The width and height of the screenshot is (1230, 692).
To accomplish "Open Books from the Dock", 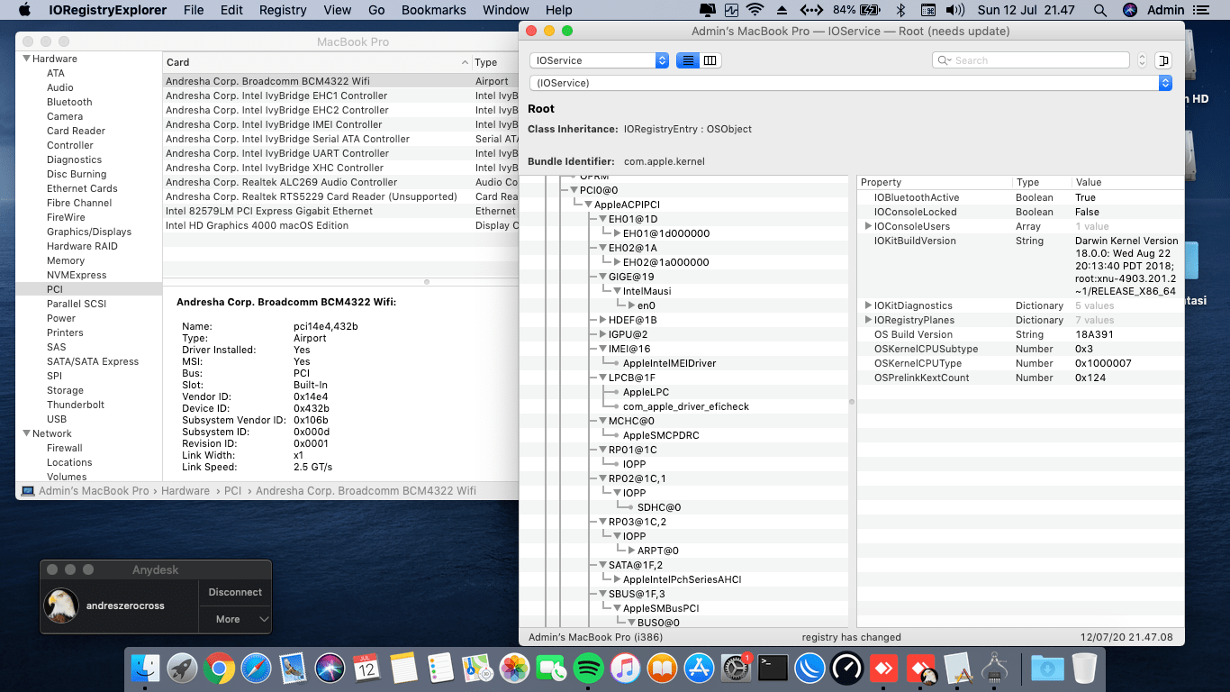I will pyautogui.click(x=662, y=669).
